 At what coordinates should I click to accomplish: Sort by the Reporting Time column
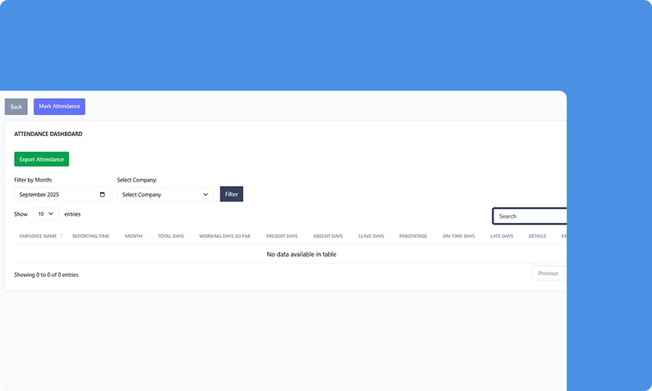91,236
